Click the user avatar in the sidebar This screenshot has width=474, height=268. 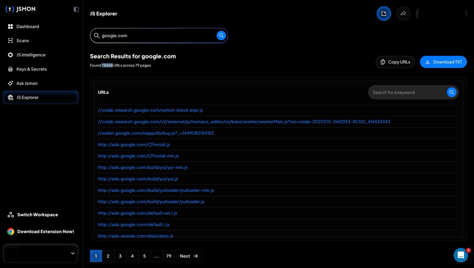point(12,253)
